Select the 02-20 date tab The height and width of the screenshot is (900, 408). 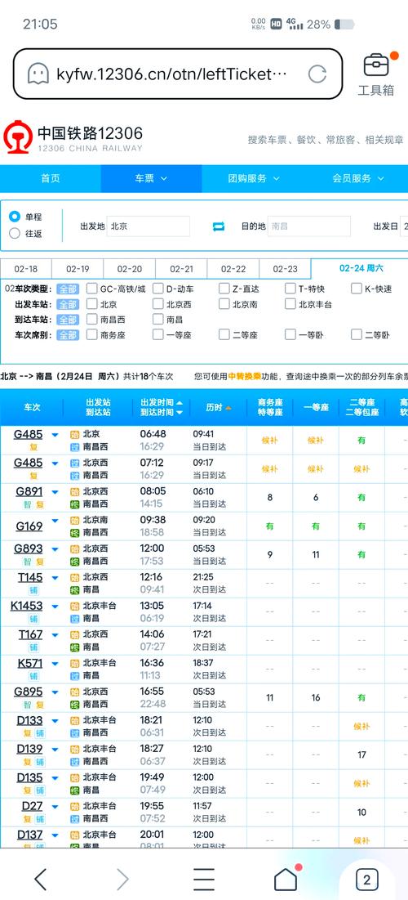pos(130,269)
